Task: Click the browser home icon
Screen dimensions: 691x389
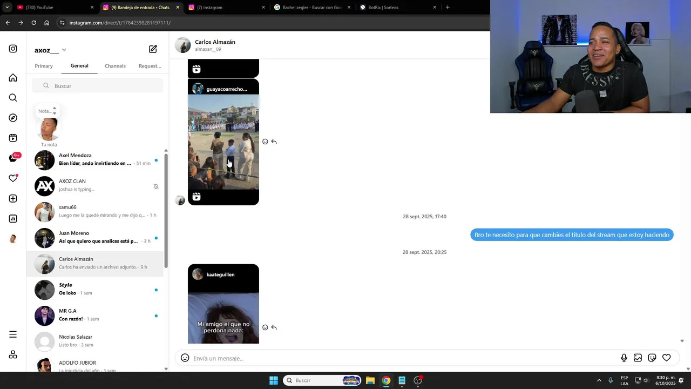Action: pos(46,23)
